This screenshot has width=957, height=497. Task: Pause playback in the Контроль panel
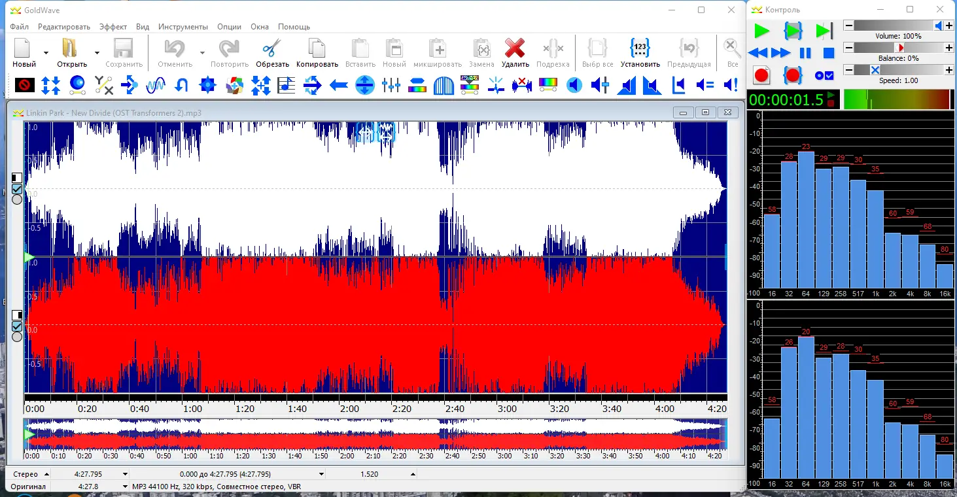click(805, 53)
